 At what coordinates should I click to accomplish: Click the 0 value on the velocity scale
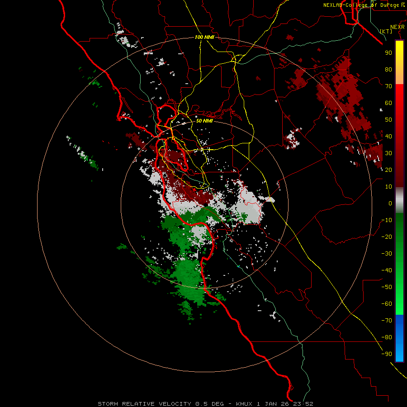[390, 203]
